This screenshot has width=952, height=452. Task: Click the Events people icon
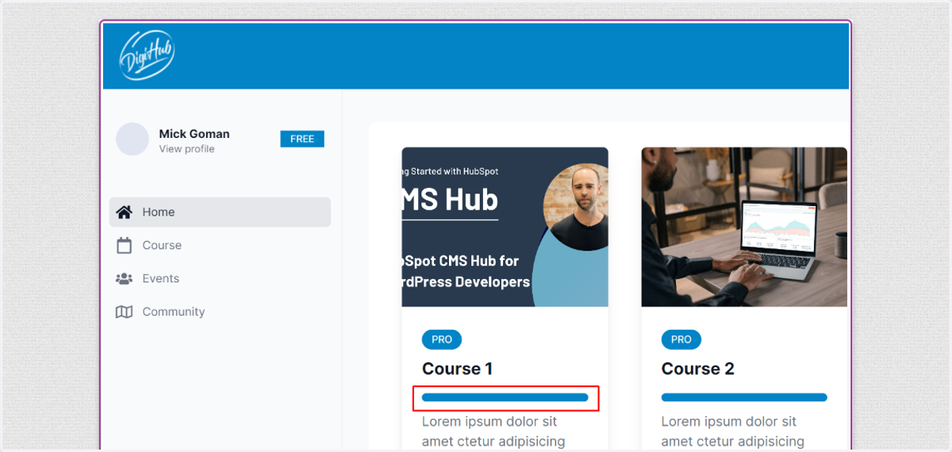click(x=124, y=278)
